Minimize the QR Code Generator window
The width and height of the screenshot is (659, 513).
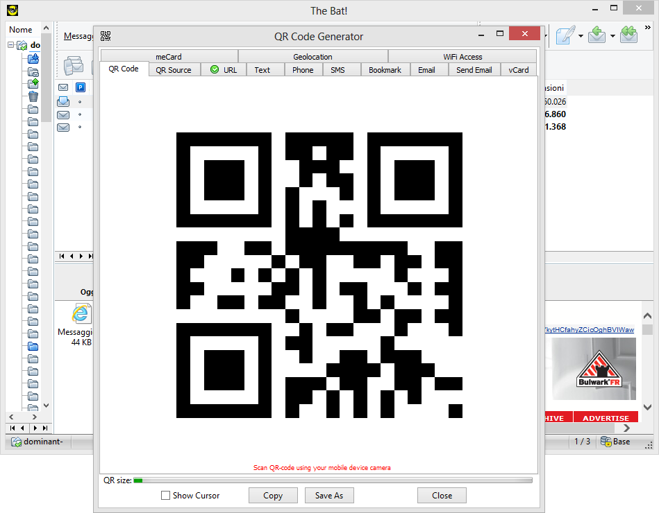[x=481, y=35]
